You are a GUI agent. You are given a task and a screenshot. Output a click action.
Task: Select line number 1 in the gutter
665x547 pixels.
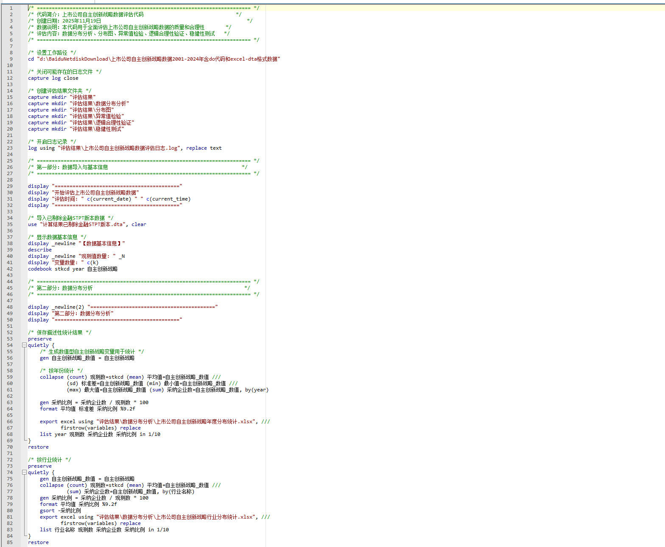11,8
